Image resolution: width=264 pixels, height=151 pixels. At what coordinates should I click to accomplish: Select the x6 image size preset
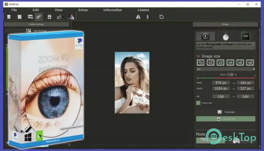[x=240, y=63]
